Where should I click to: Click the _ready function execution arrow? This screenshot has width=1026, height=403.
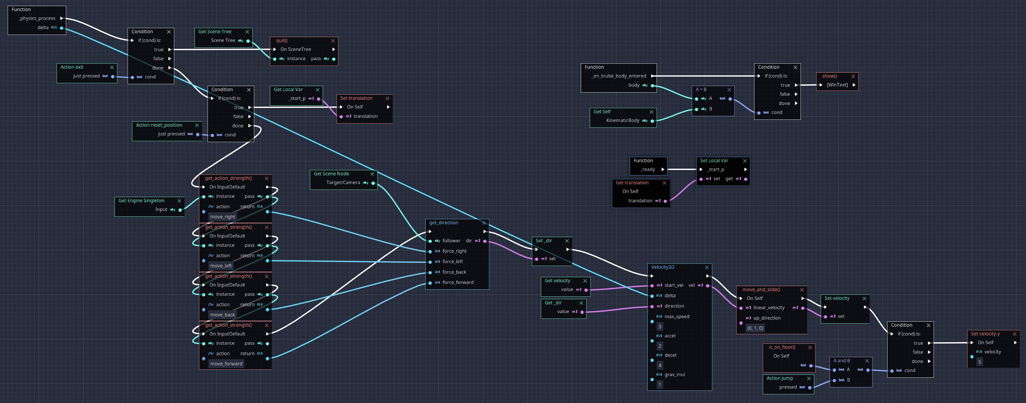663,169
